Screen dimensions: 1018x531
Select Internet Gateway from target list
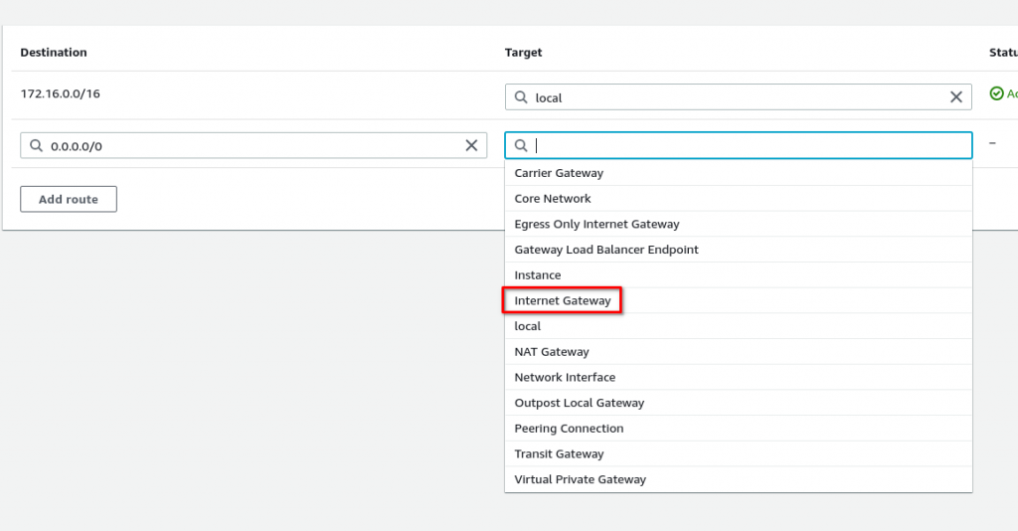coord(563,300)
